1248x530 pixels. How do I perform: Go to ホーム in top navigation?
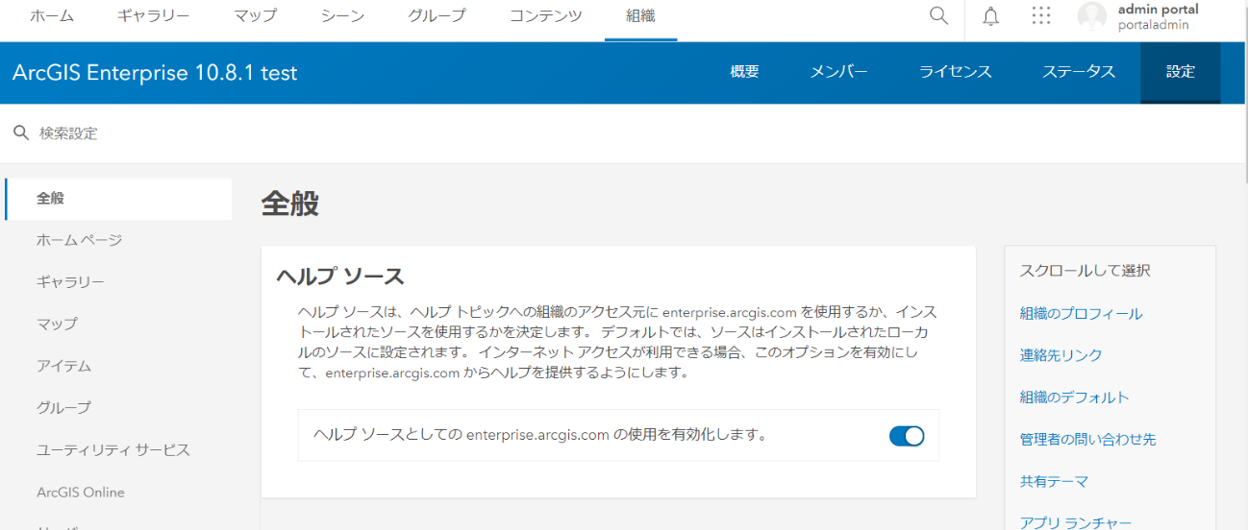52,16
